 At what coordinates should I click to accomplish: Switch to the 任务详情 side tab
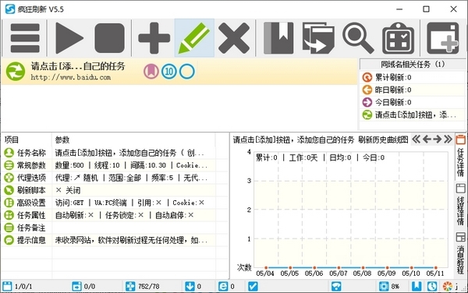point(460,156)
